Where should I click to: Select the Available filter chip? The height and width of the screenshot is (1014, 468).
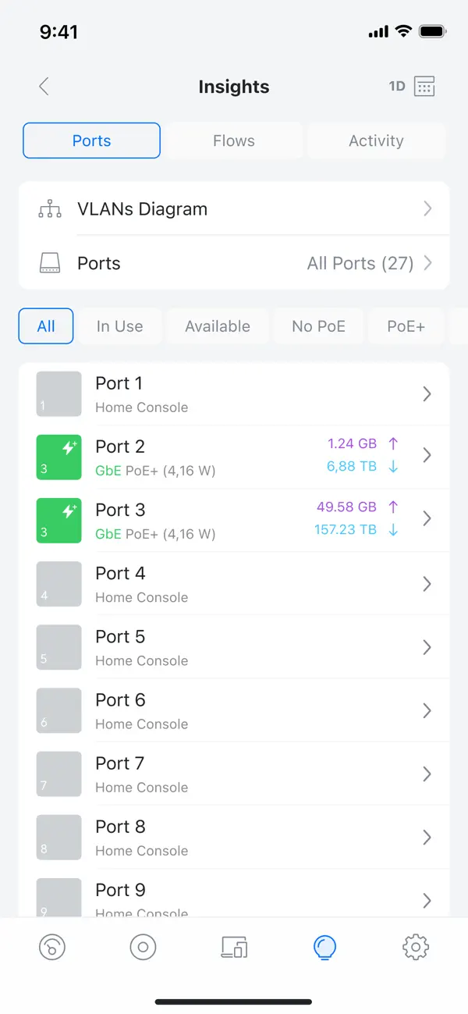point(218,326)
